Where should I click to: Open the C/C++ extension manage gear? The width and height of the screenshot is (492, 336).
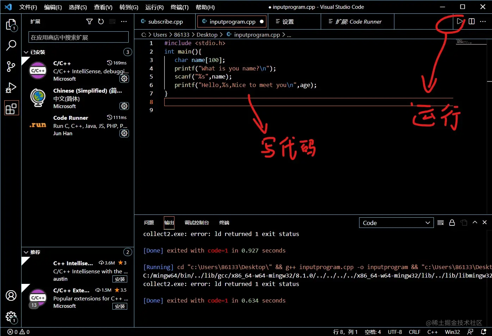[124, 79]
